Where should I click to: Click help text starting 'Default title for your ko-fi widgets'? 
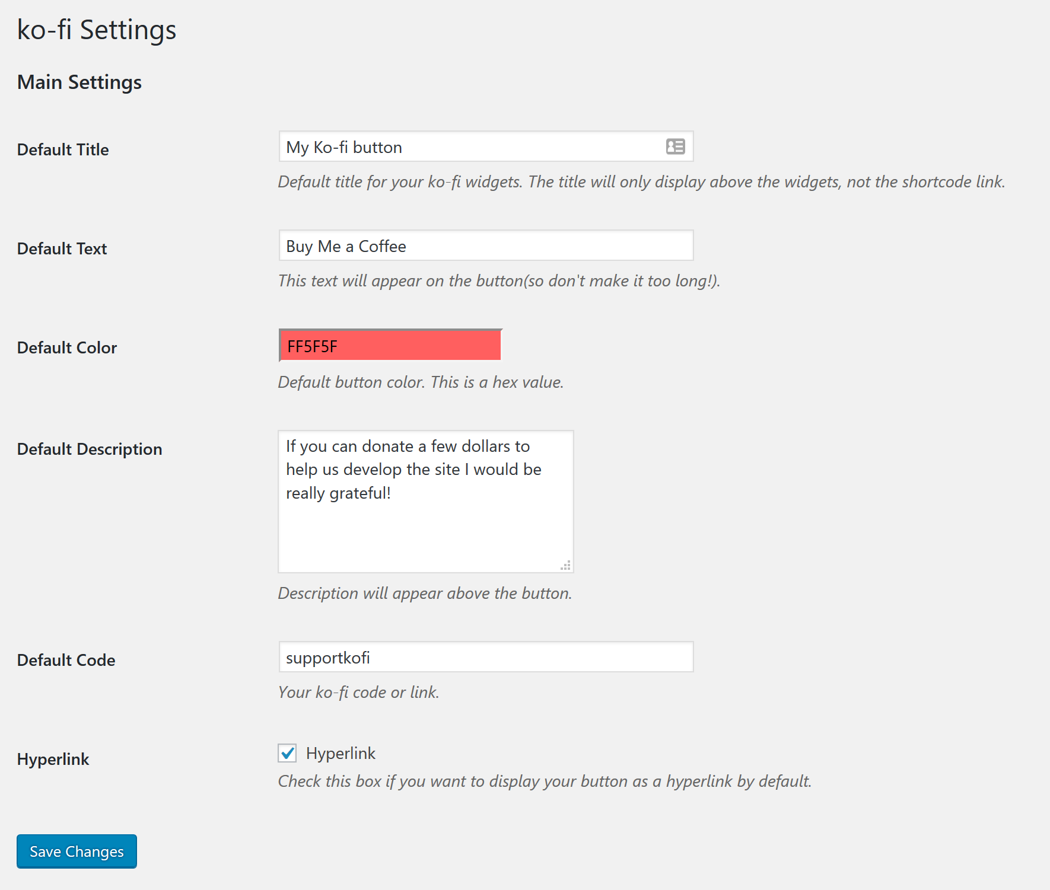pos(641,181)
